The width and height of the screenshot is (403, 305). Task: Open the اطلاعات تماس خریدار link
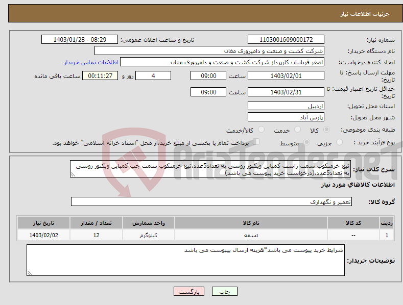[91, 62]
